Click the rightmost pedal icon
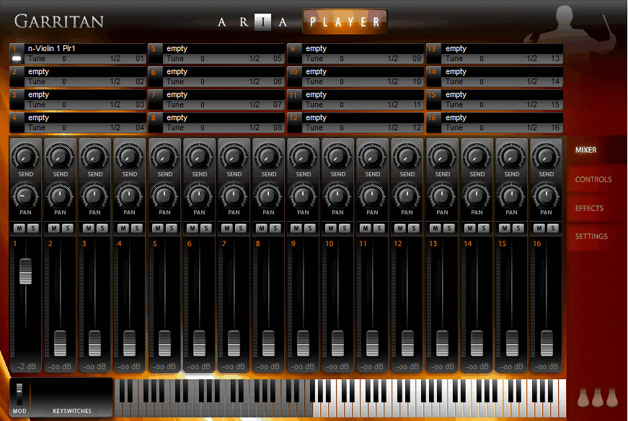628x421 pixels. tap(612, 398)
